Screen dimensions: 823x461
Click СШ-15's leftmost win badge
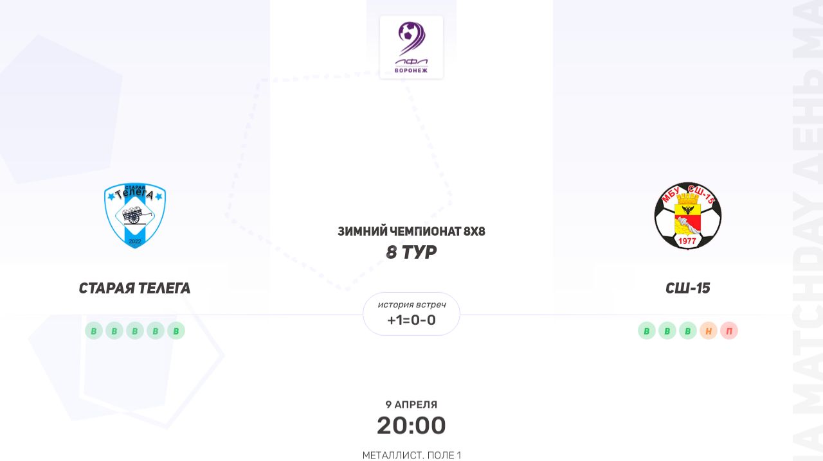pos(647,331)
